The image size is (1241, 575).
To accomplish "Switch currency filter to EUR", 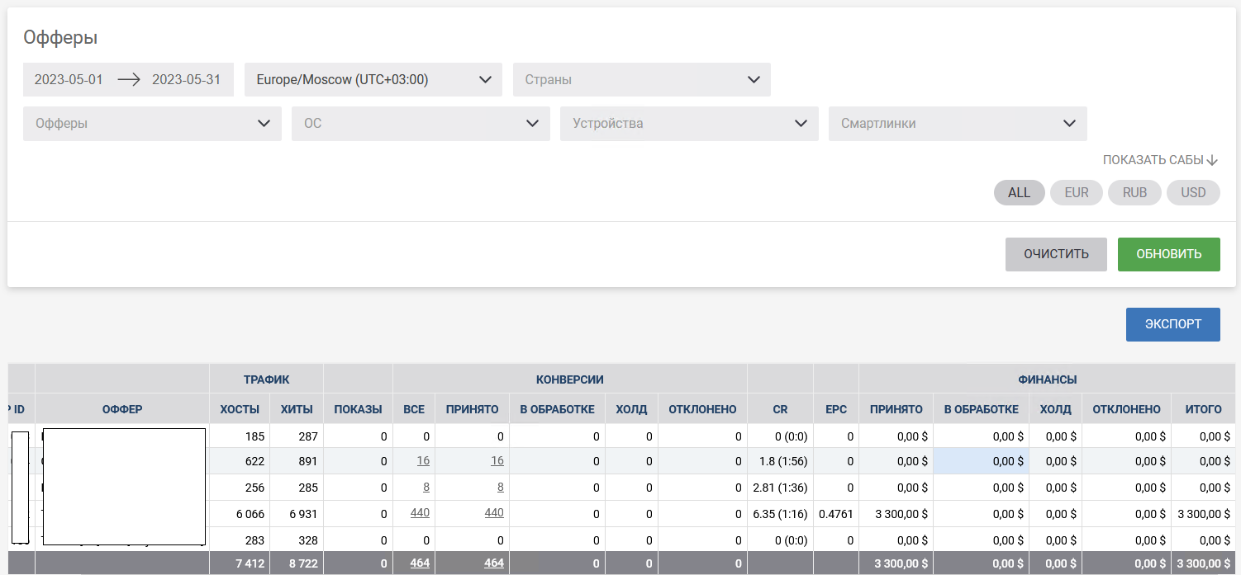I will point(1076,192).
